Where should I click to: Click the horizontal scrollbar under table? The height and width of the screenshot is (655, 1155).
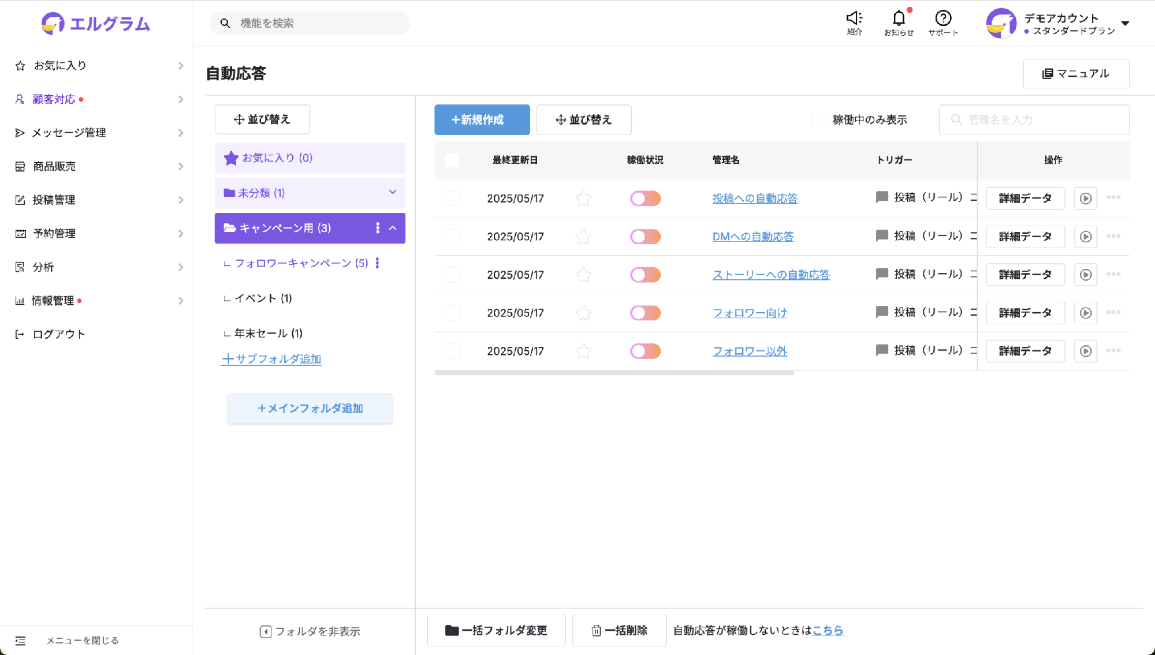[x=614, y=373]
